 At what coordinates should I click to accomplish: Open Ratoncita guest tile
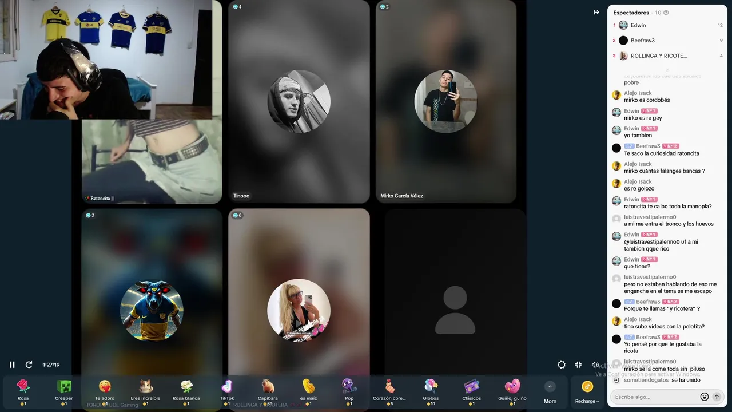152,161
